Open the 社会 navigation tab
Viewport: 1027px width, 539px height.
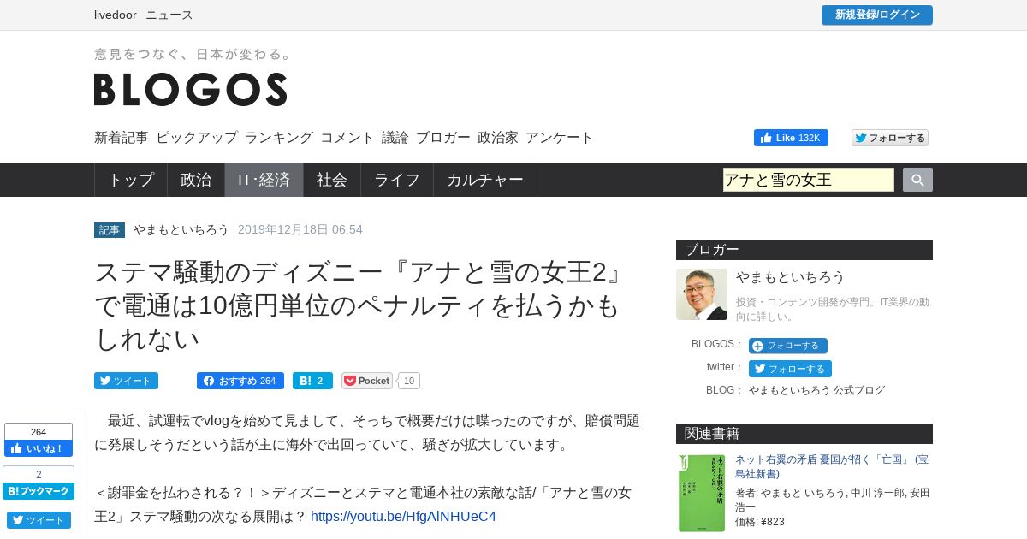(x=332, y=180)
